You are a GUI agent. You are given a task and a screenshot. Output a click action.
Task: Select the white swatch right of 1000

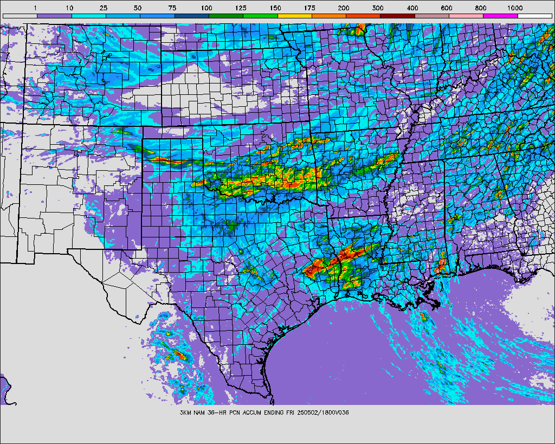point(535,16)
